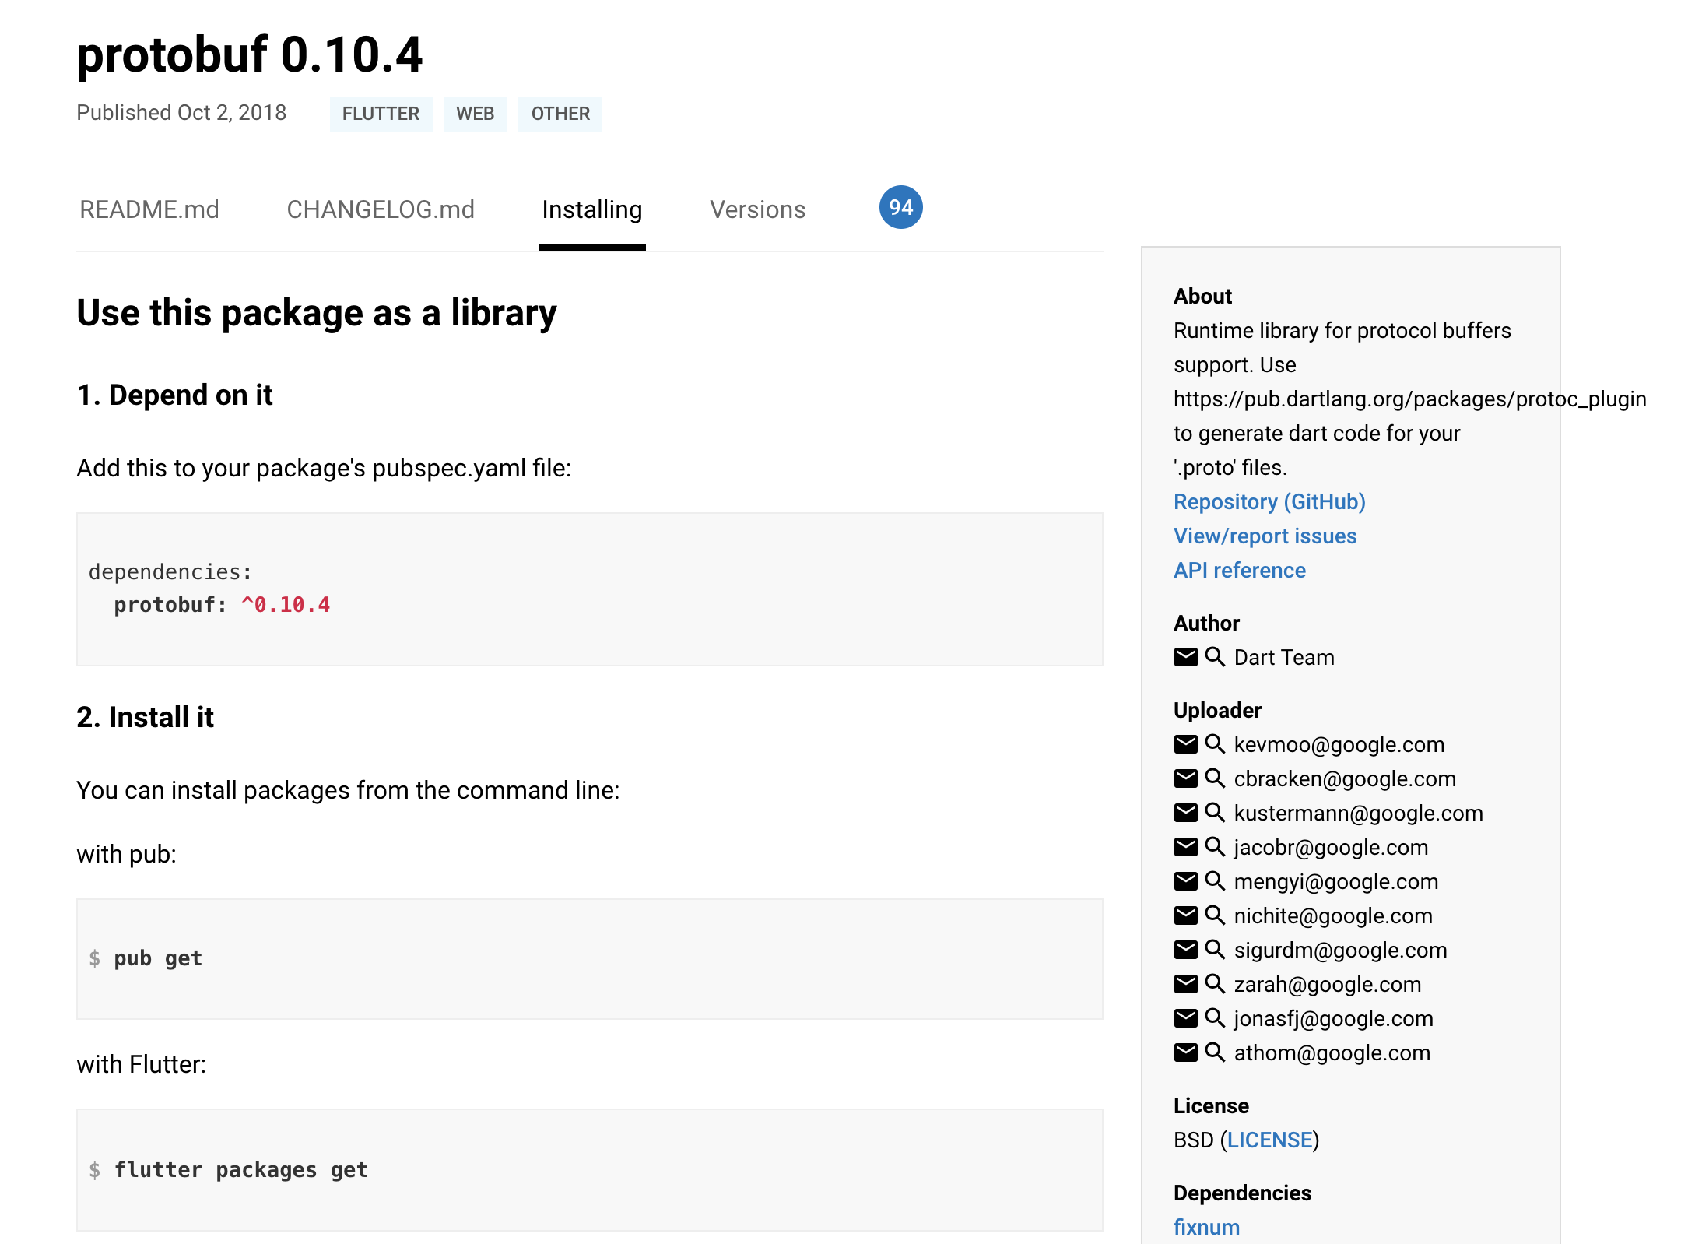Open the Versions tab
The image size is (1681, 1244).
pyautogui.click(x=757, y=209)
